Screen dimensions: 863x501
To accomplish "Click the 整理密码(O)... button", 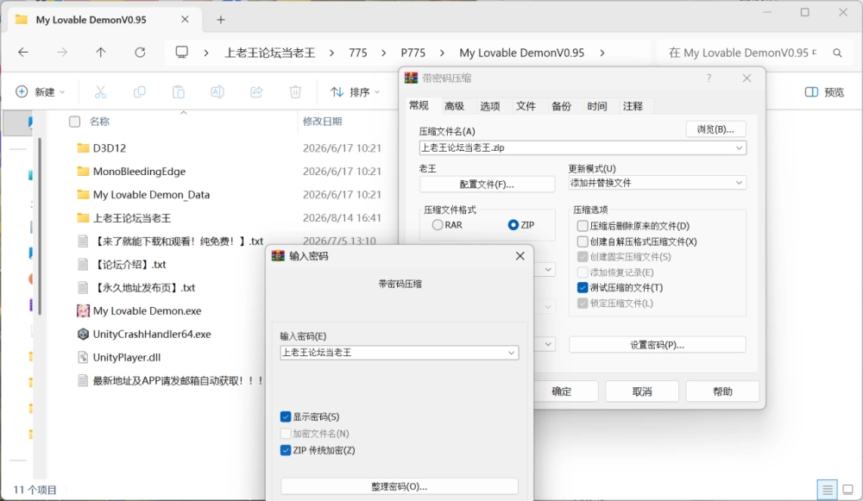I will [x=399, y=486].
